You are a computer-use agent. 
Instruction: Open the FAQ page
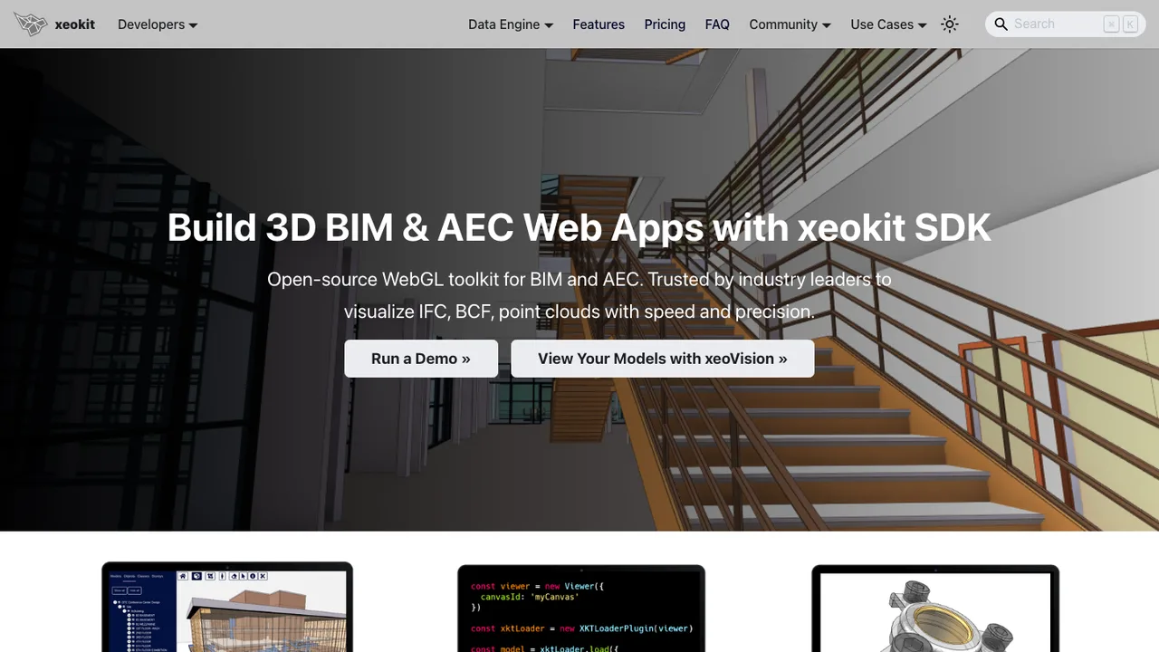coord(717,24)
